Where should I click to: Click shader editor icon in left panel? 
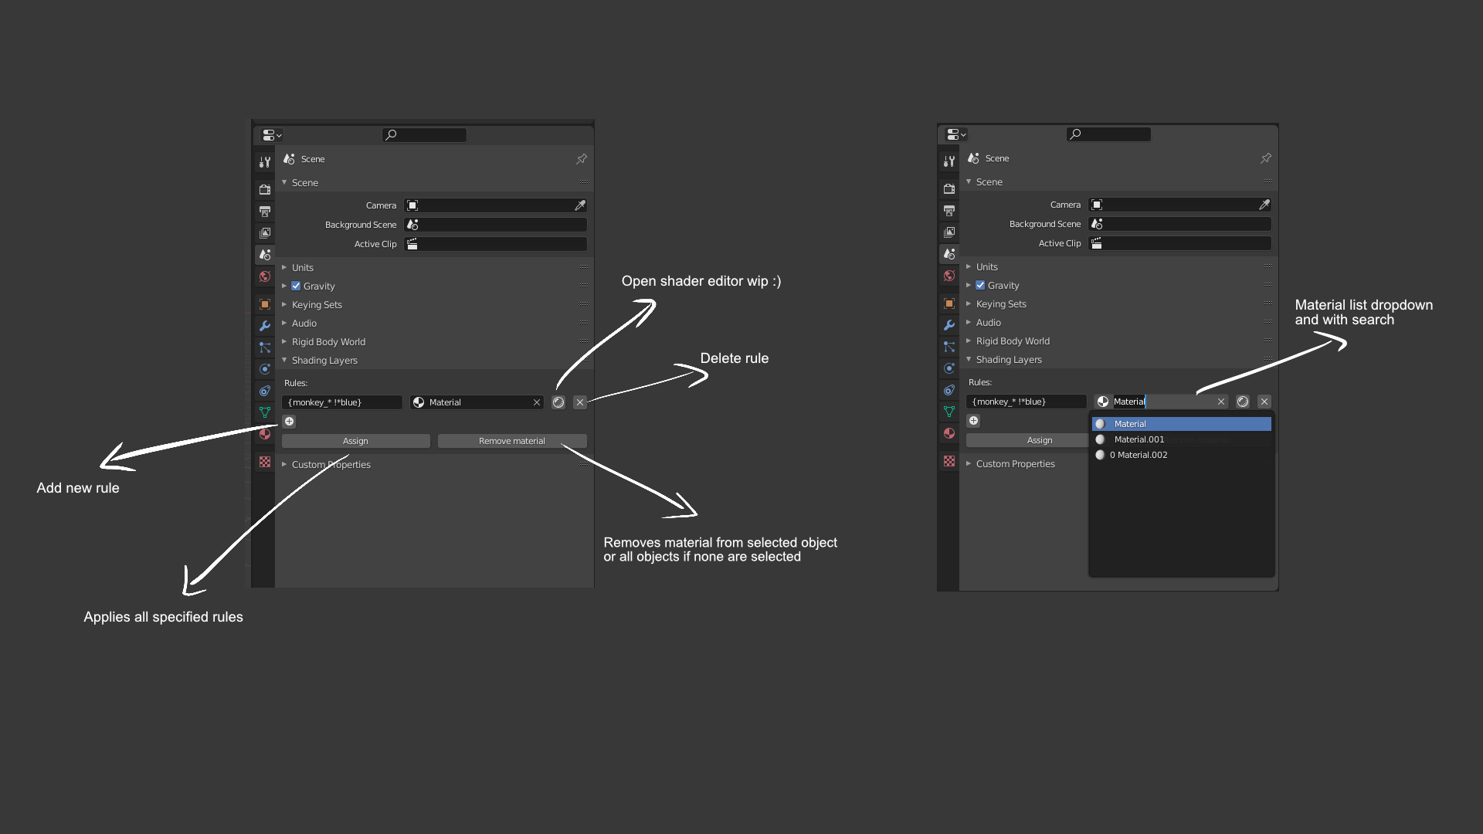(x=558, y=402)
